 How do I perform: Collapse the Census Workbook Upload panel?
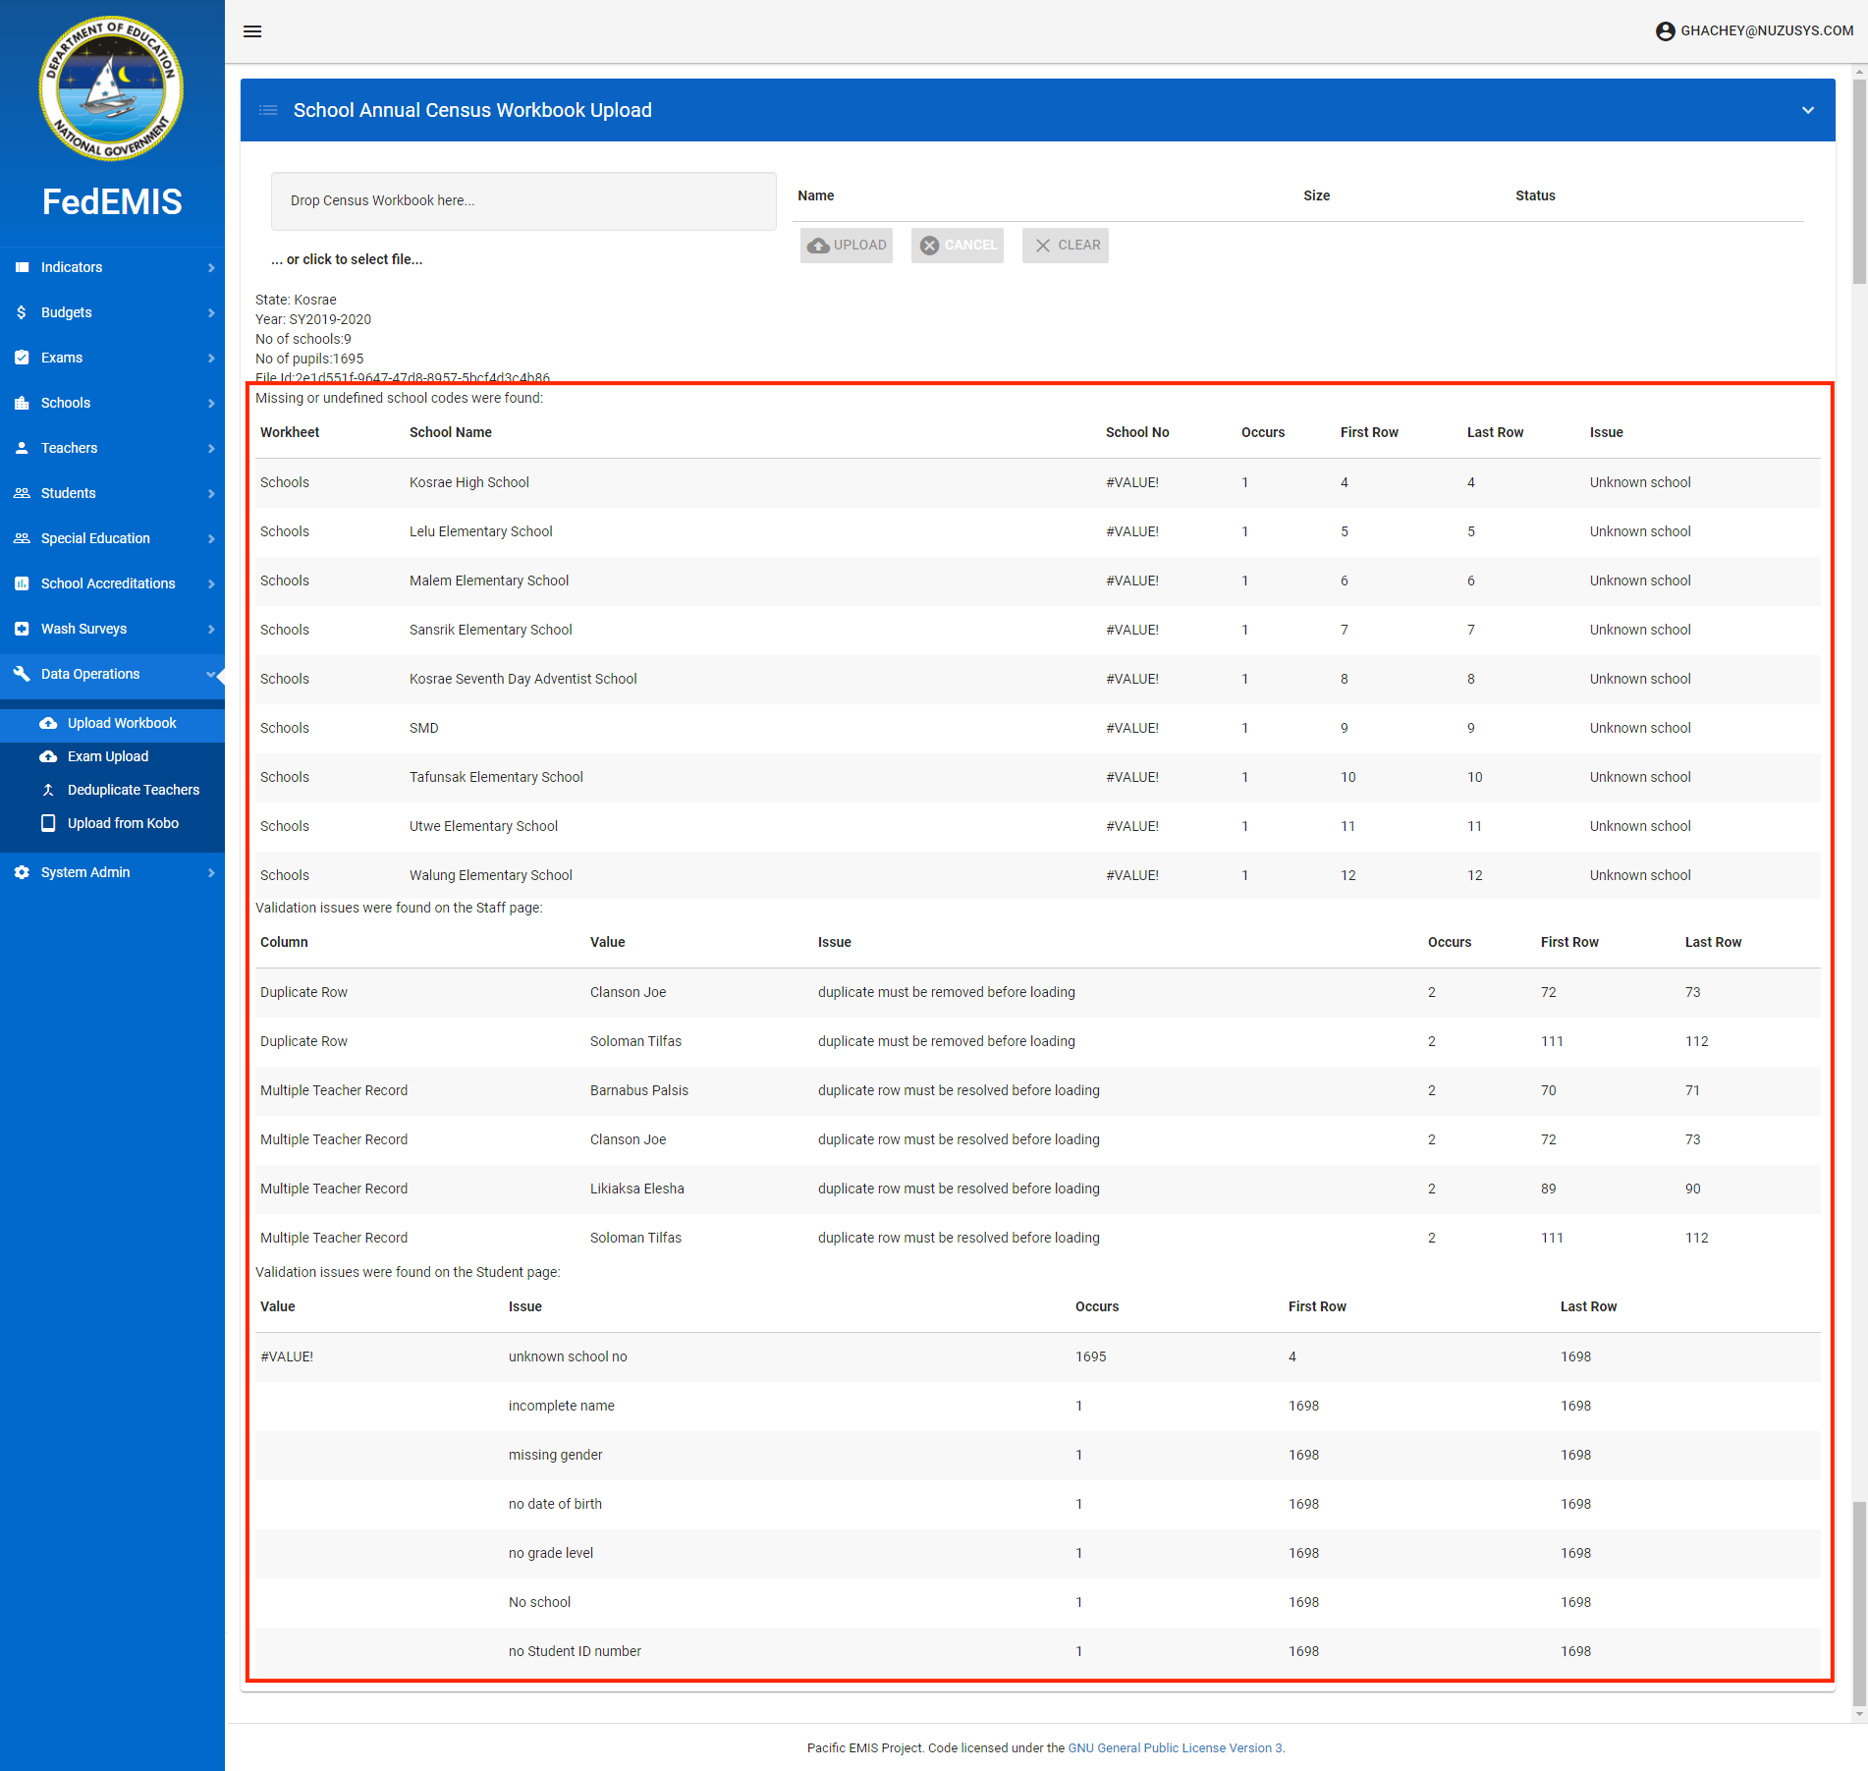pyautogui.click(x=1807, y=110)
